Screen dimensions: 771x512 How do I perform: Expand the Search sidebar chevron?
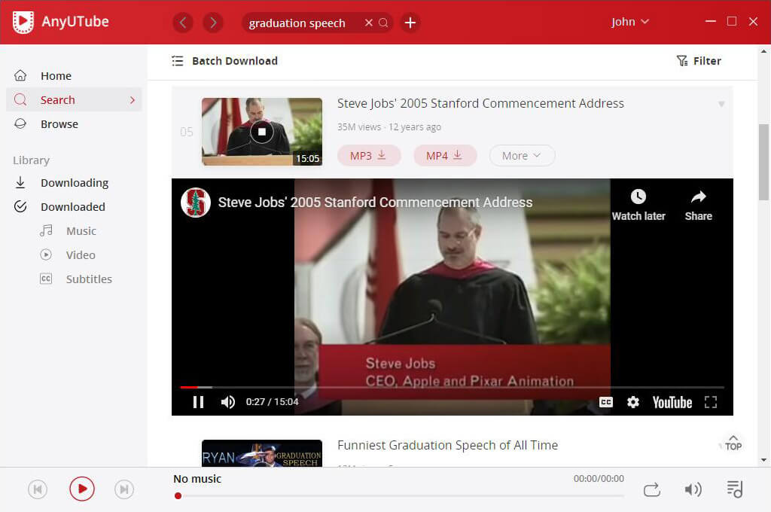133,100
